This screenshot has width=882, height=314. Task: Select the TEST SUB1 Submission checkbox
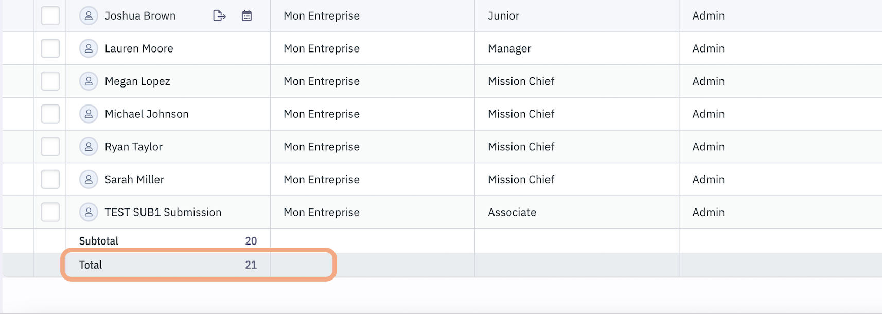coord(50,212)
